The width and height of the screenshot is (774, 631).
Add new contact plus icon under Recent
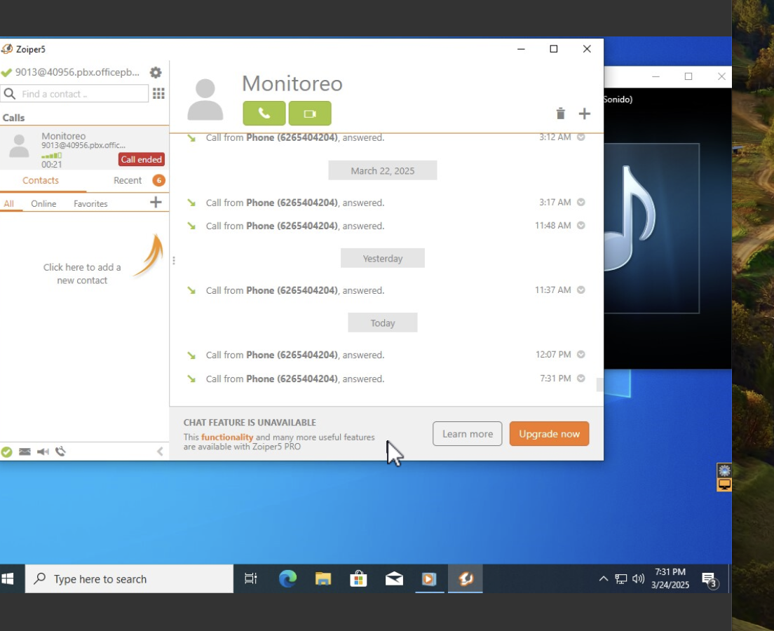coord(156,202)
